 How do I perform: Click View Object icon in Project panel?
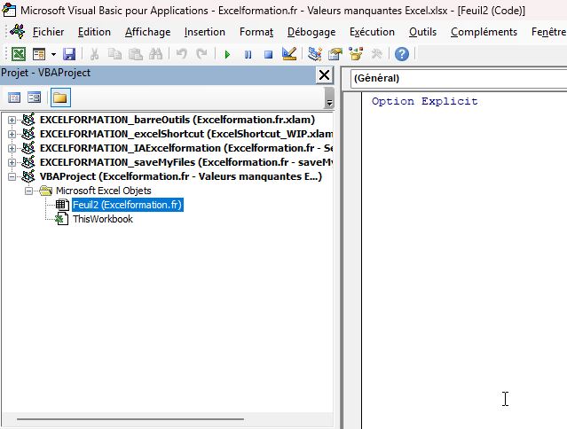(x=35, y=97)
